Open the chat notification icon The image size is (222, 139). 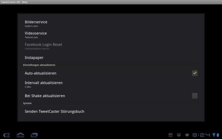[187, 135]
